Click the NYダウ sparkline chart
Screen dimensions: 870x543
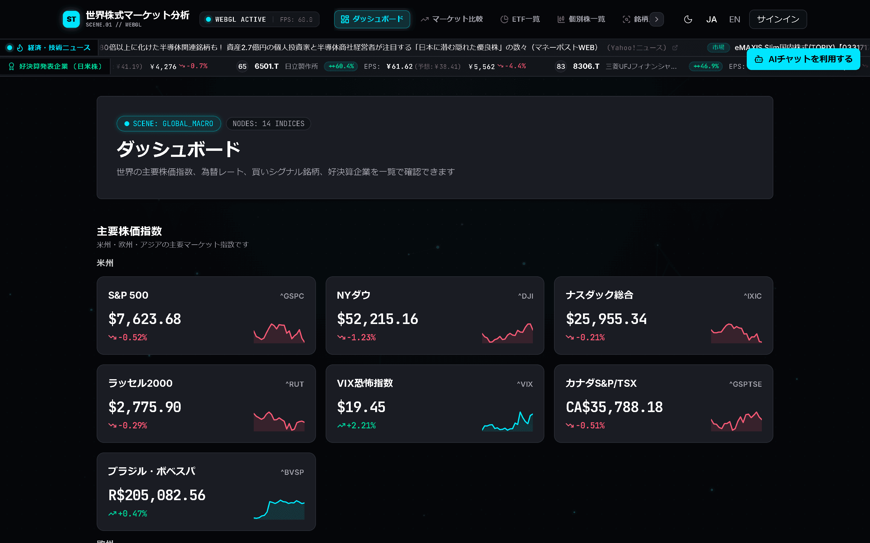coord(507,333)
